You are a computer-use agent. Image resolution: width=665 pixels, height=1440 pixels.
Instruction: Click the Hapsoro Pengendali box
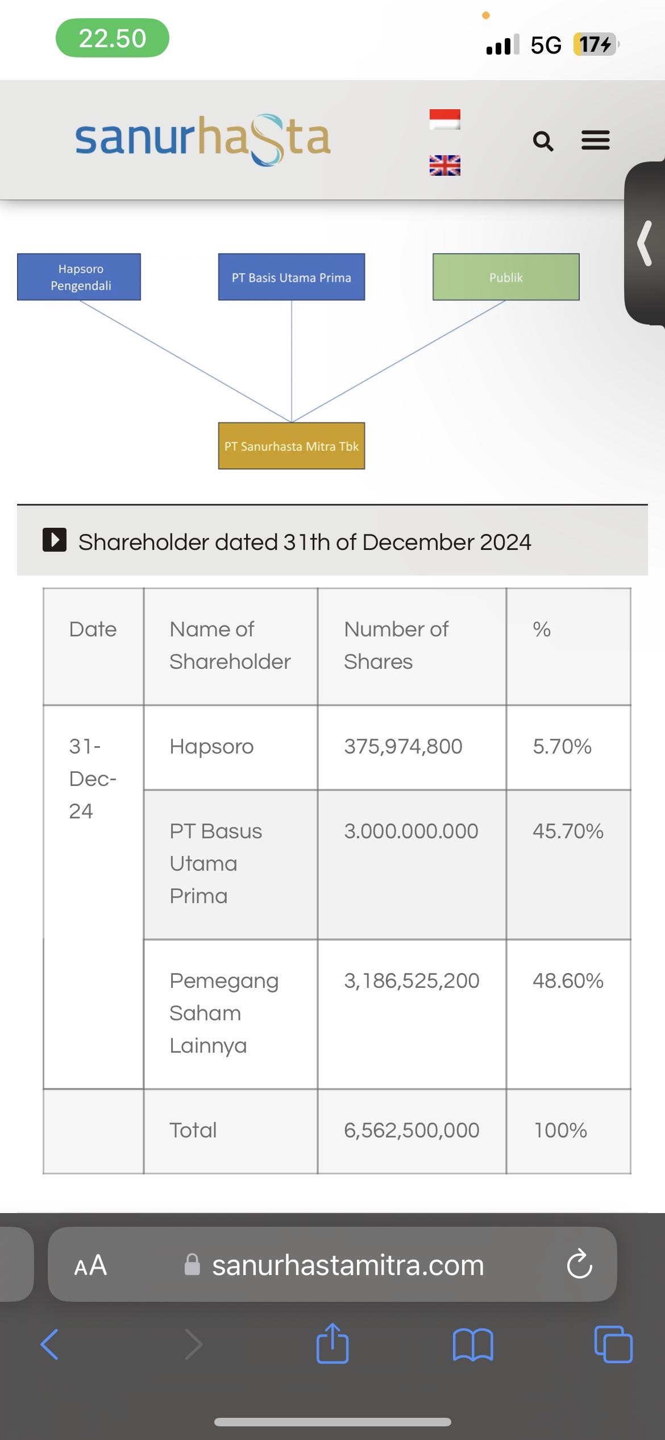(x=79, y=277)
